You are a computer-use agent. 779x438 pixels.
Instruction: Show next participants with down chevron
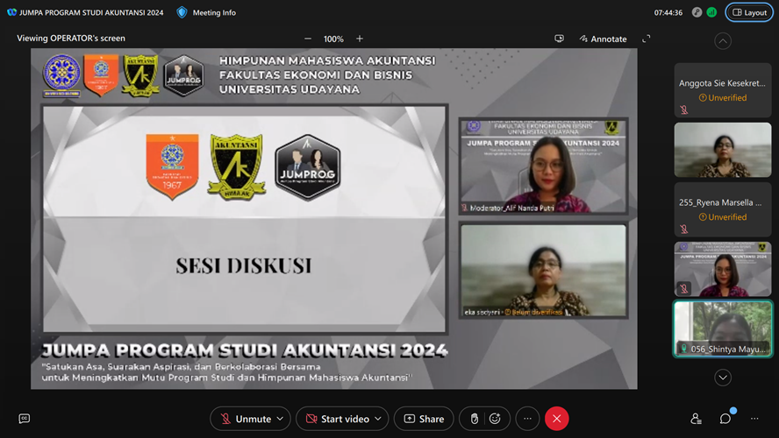723,378
